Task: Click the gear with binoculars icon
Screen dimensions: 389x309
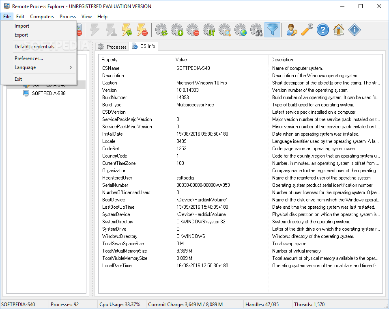Action: (256, 30)
